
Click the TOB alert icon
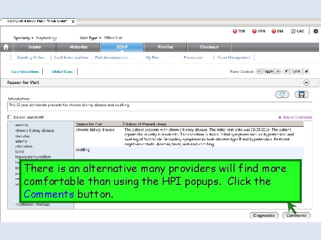click(x=235, y=31)
